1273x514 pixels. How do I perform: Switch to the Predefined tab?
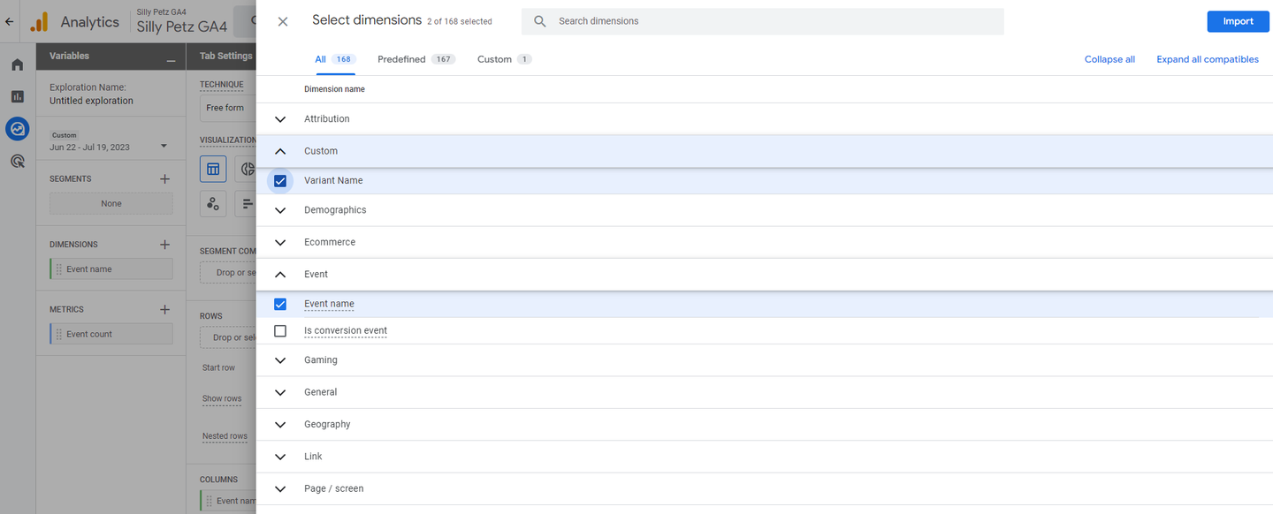click(x=416, y=59)
